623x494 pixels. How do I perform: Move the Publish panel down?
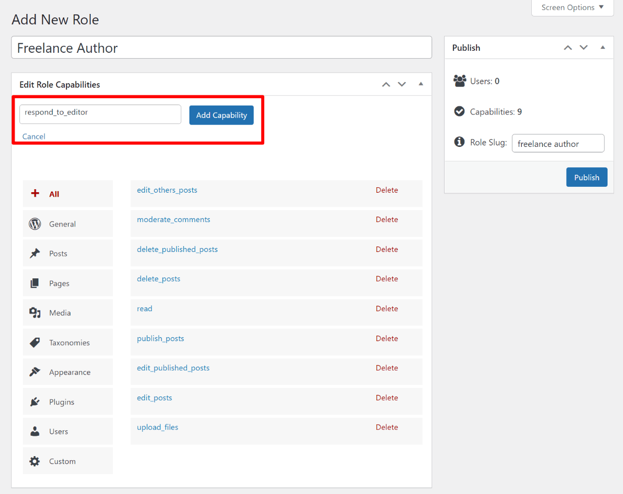click(x=584, y=48)
